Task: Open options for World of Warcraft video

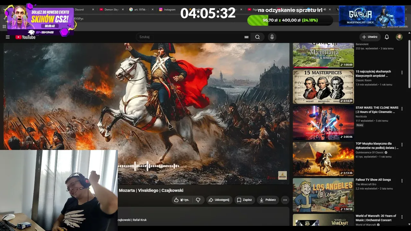Action: pos(402,217)
